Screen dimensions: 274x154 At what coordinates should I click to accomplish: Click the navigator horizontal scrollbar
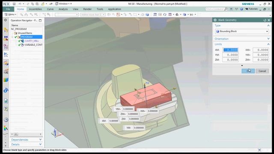click(x=26, y=134)
